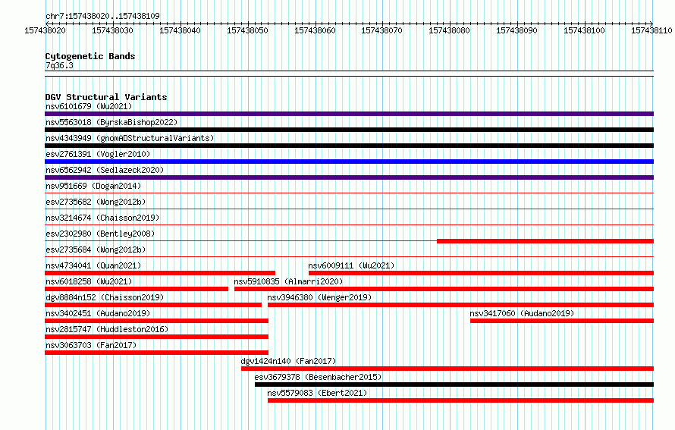675x430 pixels.
Task: Click the red bar under nsv3402451
Action: click(x=157, y=321)
